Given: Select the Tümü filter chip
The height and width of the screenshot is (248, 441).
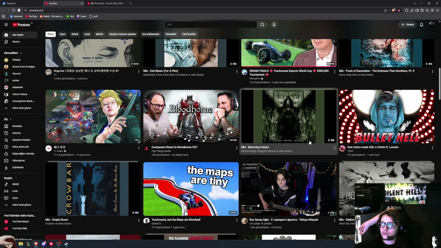Looking at the screenshot, I should pyautogui.click(x=51, y=34).
